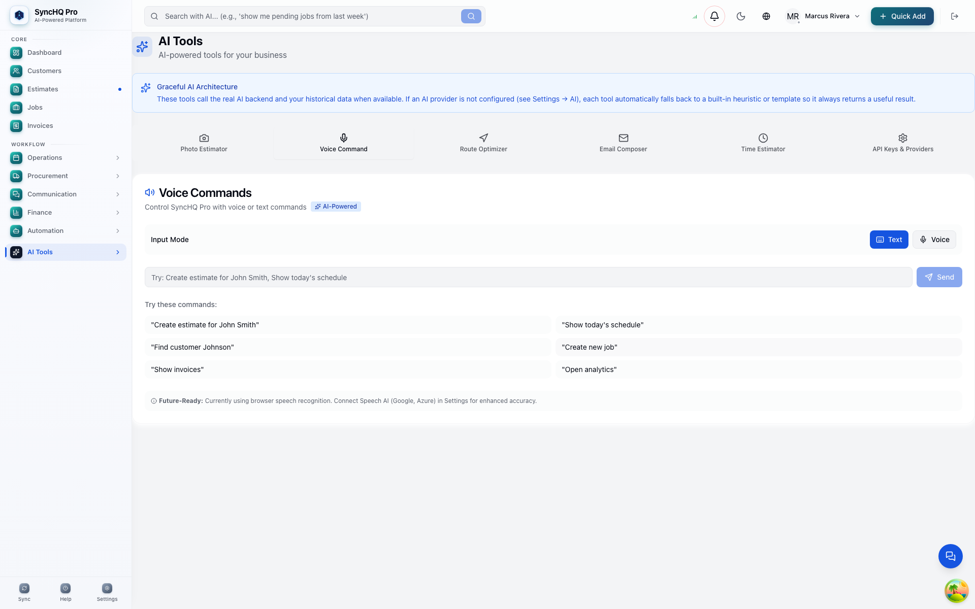Choose "Show today's schedule" command

(x=759, y=325)
